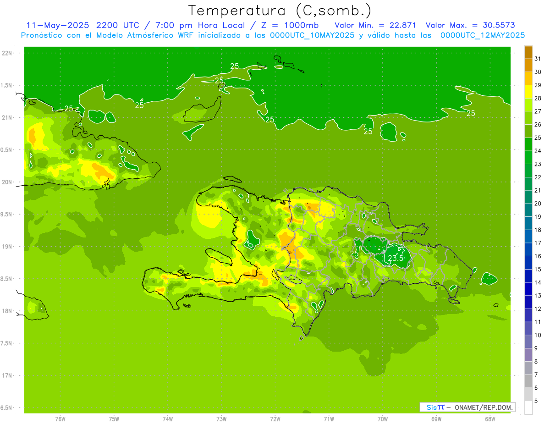Click the '74W' longitude label

[168, 419]
